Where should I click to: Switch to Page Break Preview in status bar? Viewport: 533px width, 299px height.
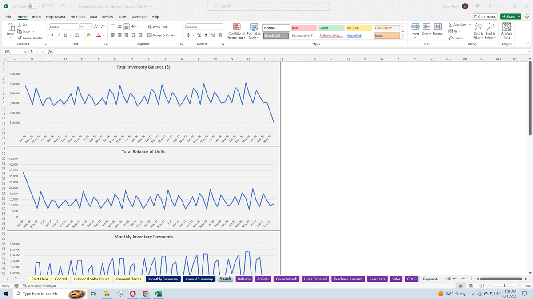tap(481, 286)
